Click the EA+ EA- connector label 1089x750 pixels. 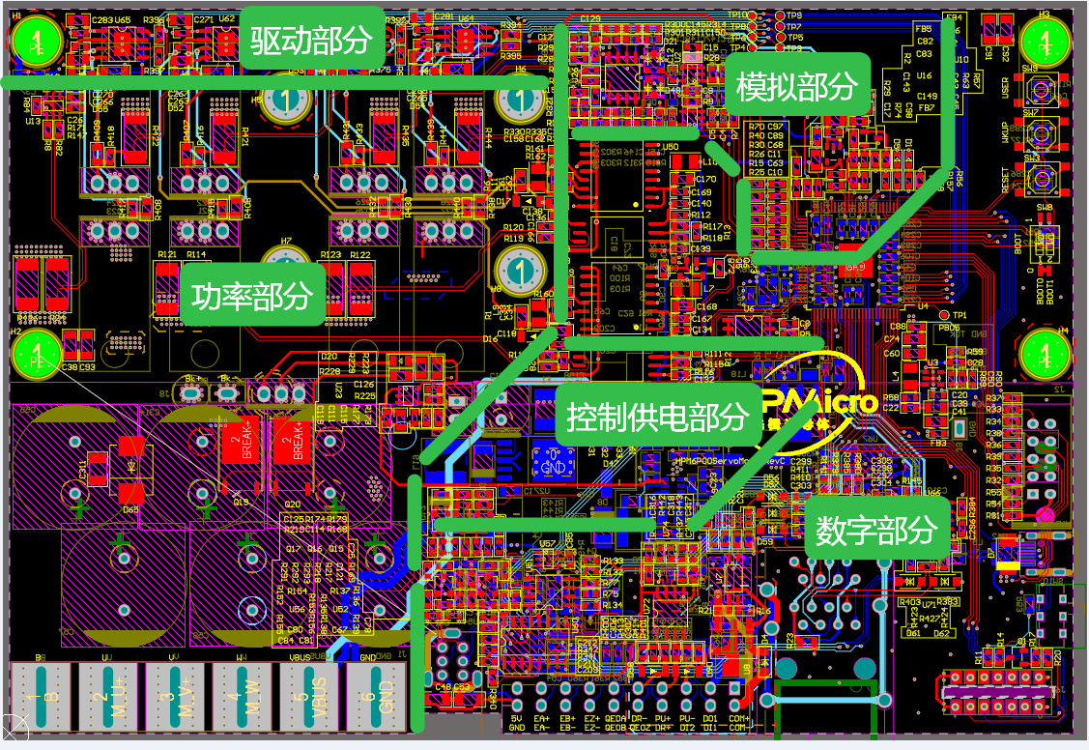(x=542, y=723)
